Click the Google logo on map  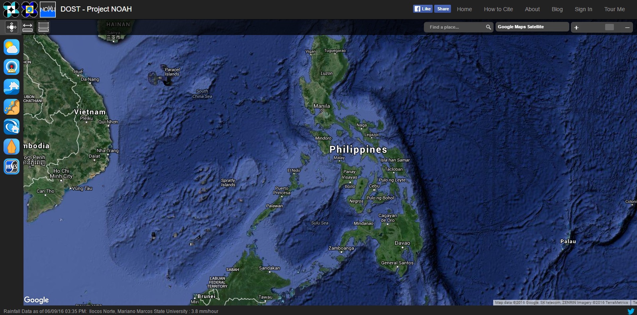[x=36, y=300]
